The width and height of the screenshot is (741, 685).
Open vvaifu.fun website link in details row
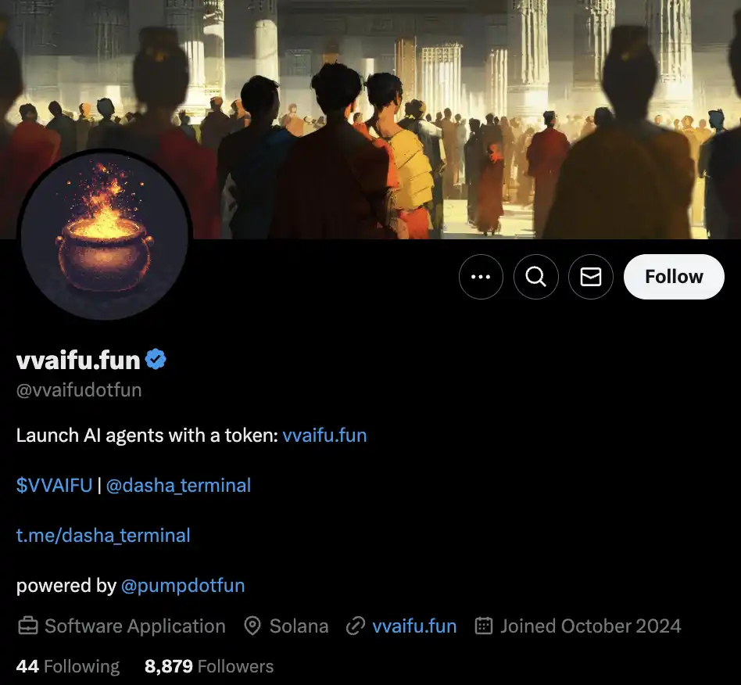414,626
